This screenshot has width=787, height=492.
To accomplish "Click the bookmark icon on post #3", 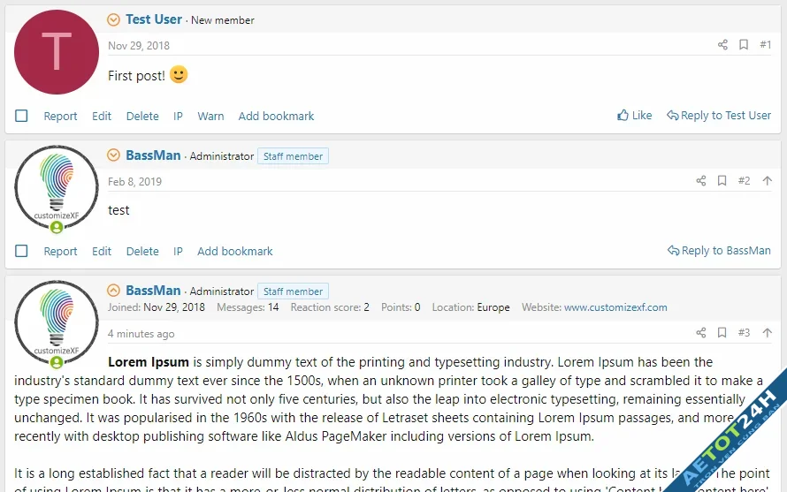I will [x=722, y=333].
